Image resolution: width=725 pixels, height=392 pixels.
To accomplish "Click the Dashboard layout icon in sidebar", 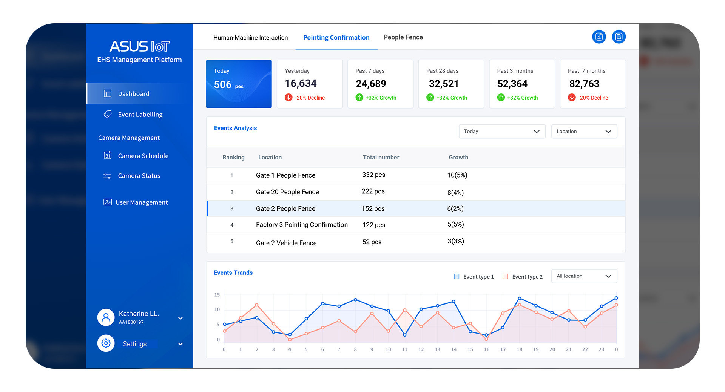I will pyautogui.click(x=108, y=93).
